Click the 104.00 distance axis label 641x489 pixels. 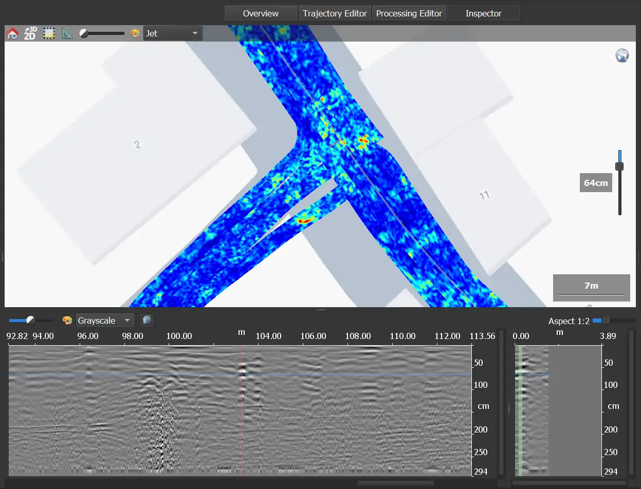pos(269,336)
